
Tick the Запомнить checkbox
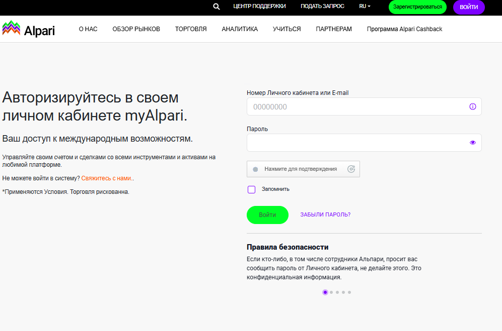pos(252,189)
